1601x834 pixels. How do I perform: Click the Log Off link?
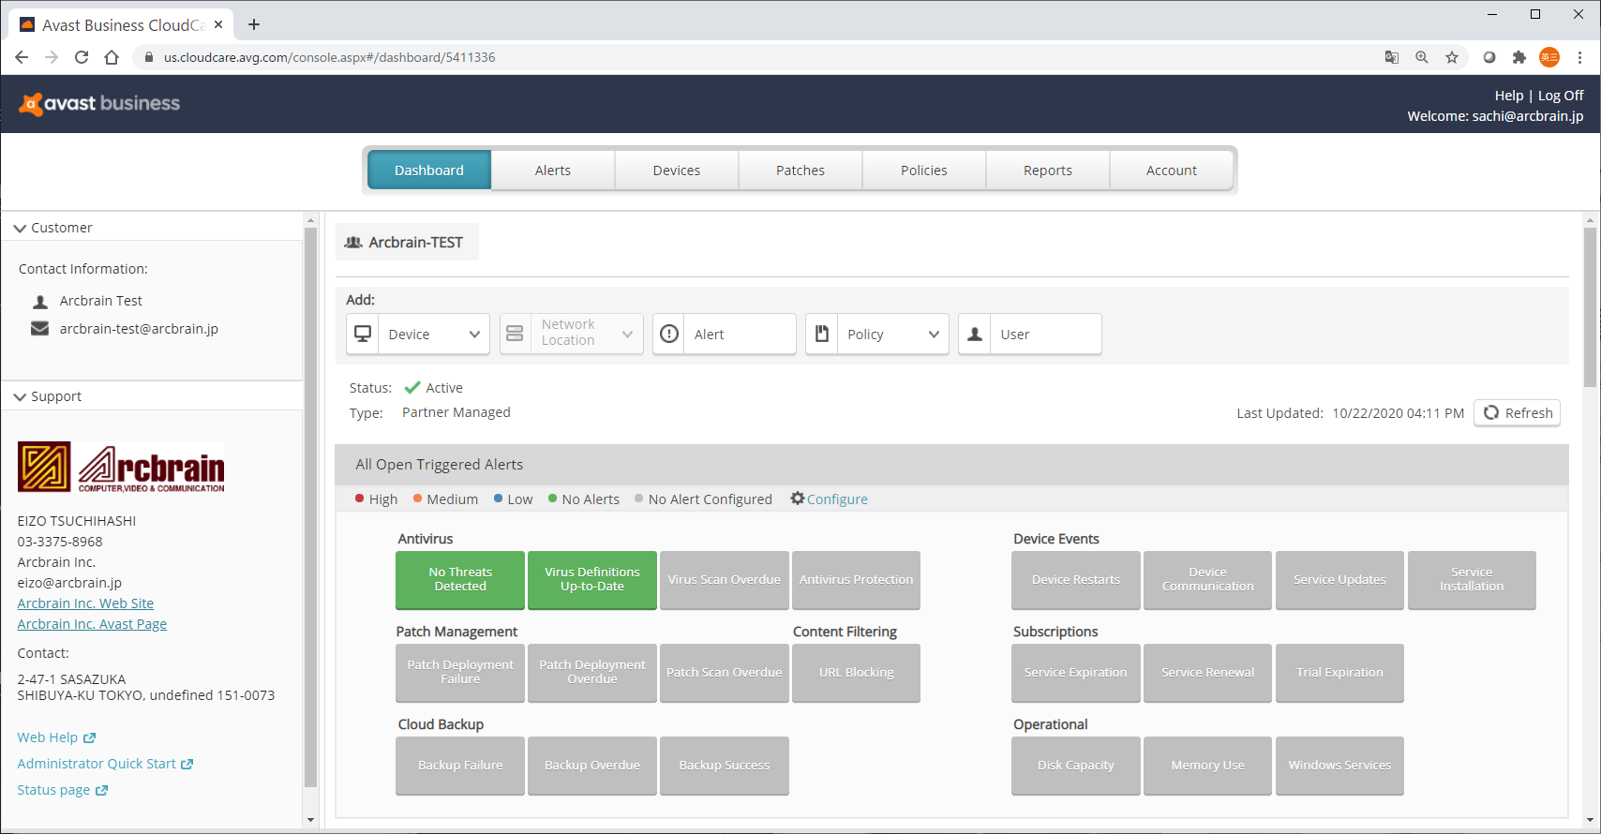tap(1561, 96)
